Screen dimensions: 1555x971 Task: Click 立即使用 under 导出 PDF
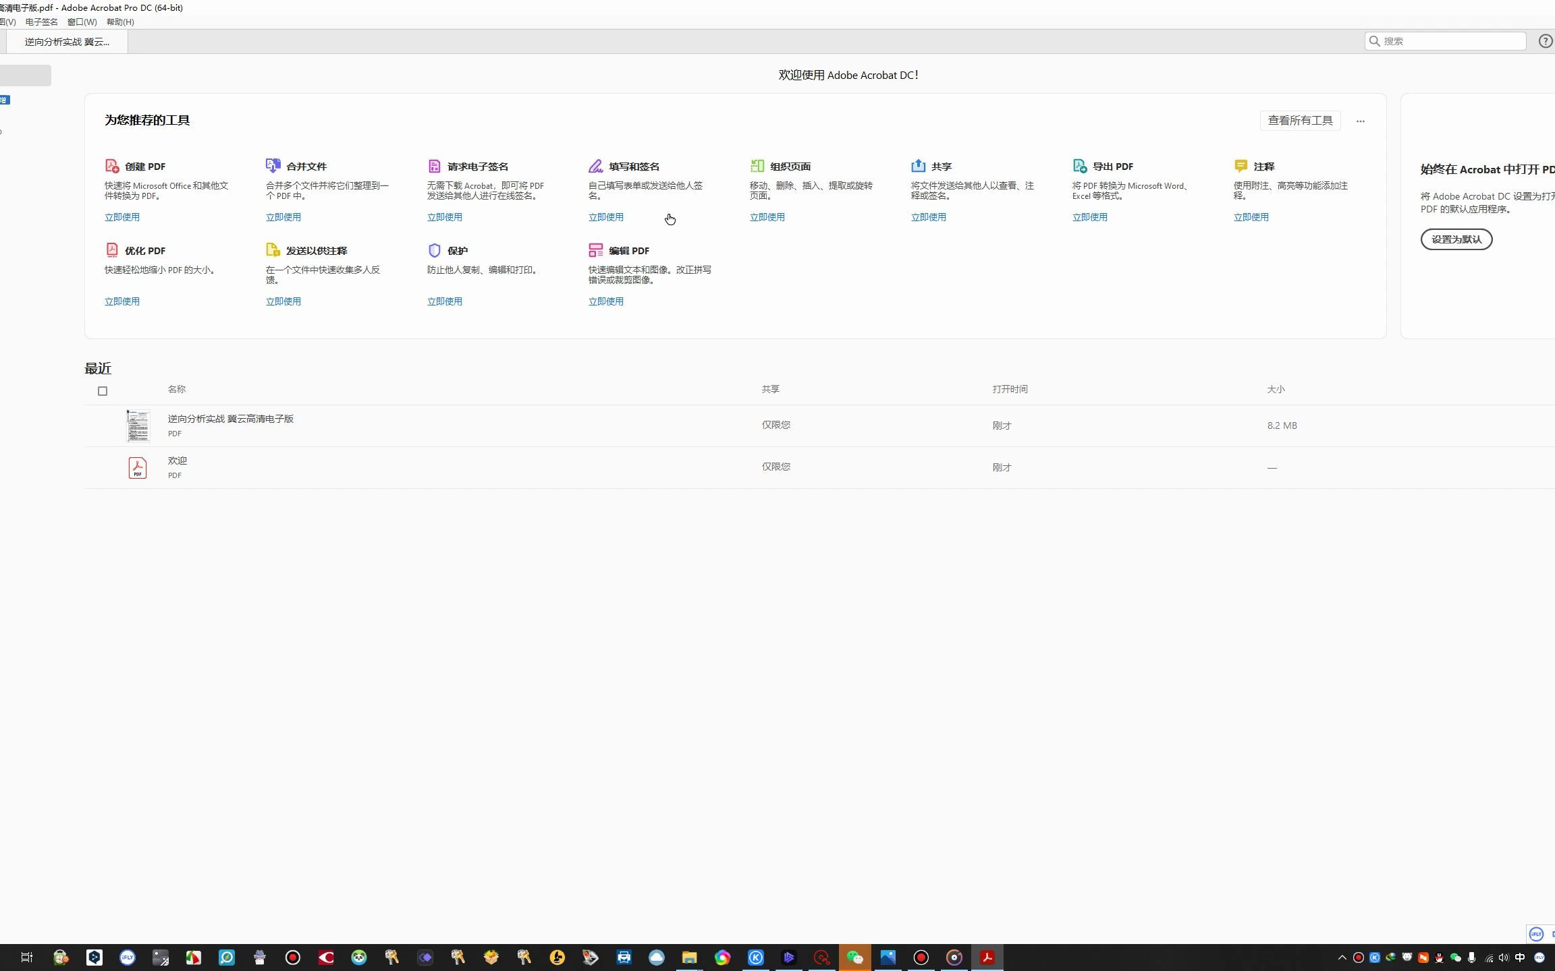point(1090,217)
